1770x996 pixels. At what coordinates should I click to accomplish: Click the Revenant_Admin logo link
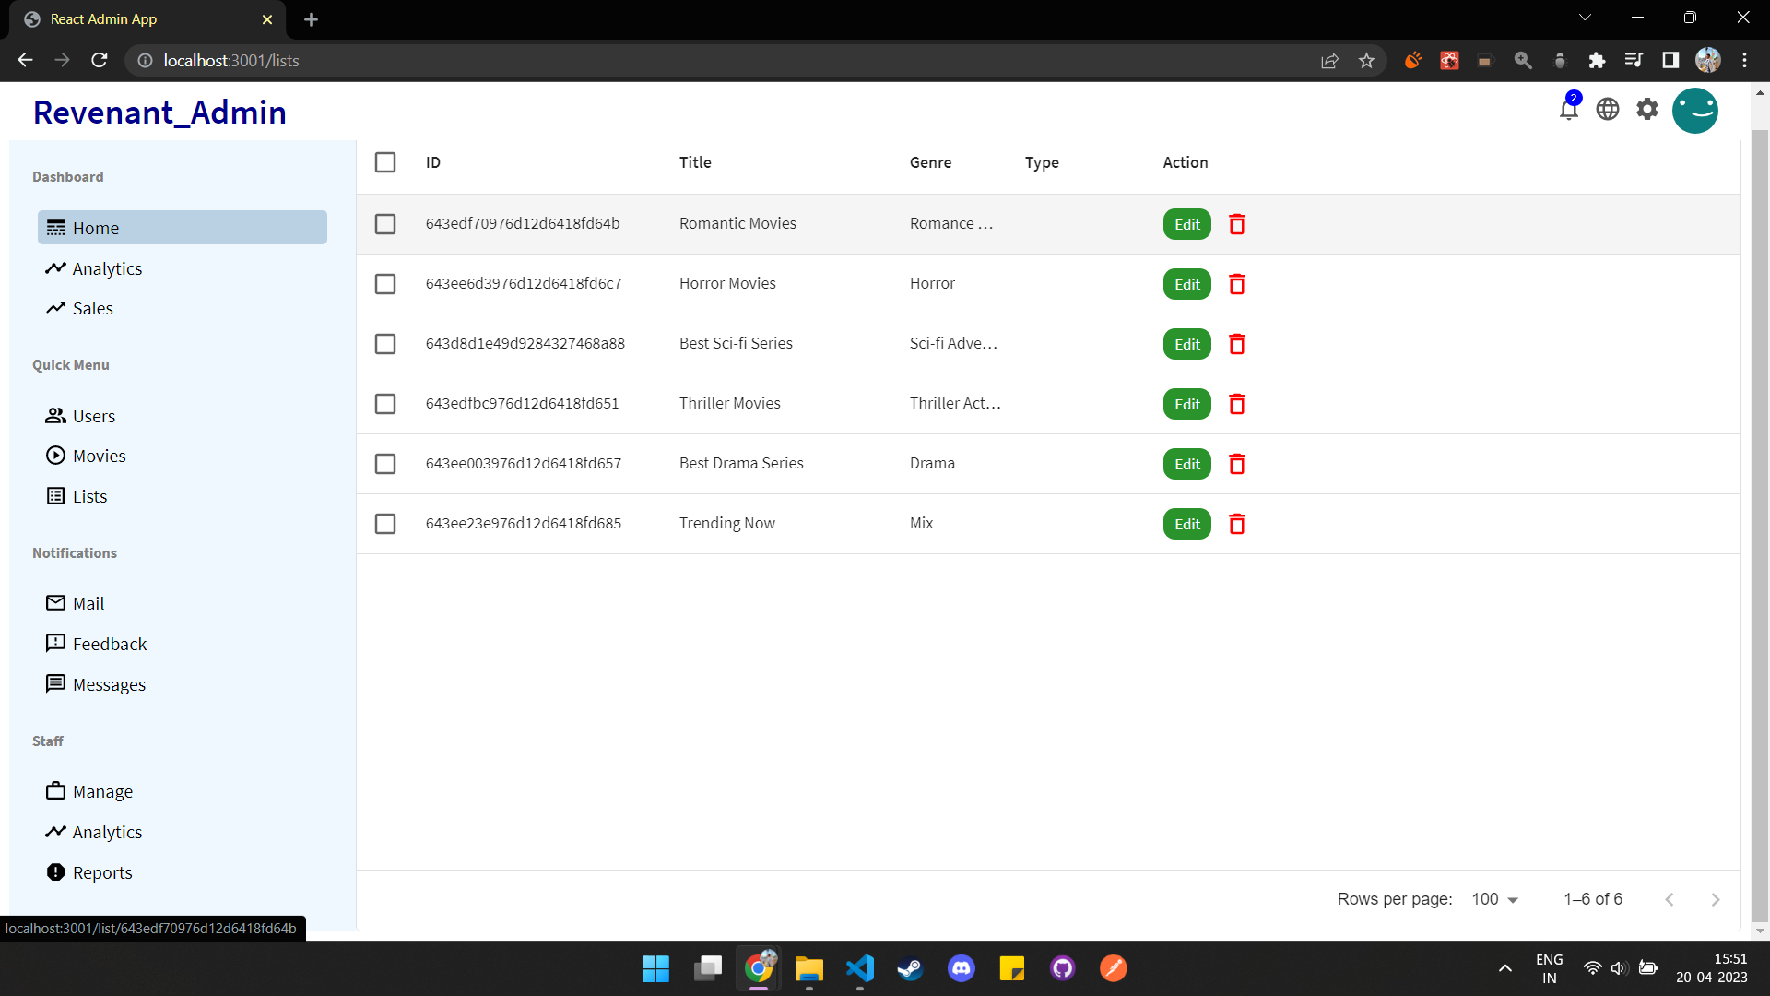click(x=159, y=112)
